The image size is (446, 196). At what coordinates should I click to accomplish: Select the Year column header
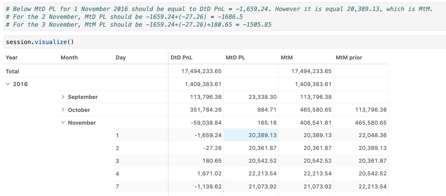click(12, 57)
